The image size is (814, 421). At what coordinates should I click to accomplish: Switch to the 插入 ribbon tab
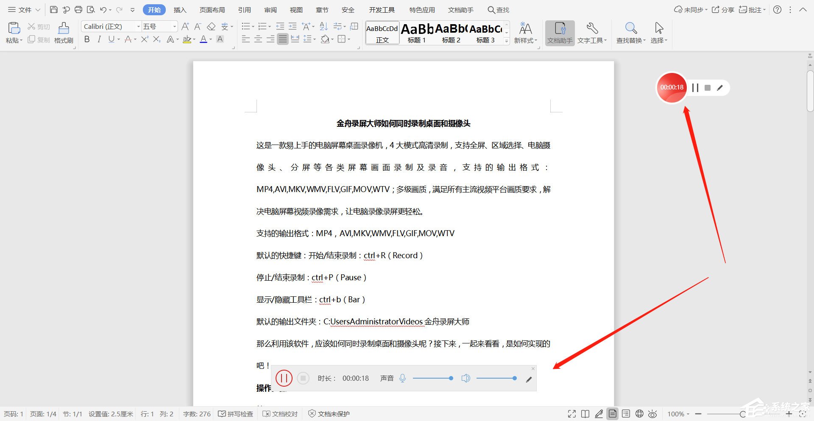point(180,9)
